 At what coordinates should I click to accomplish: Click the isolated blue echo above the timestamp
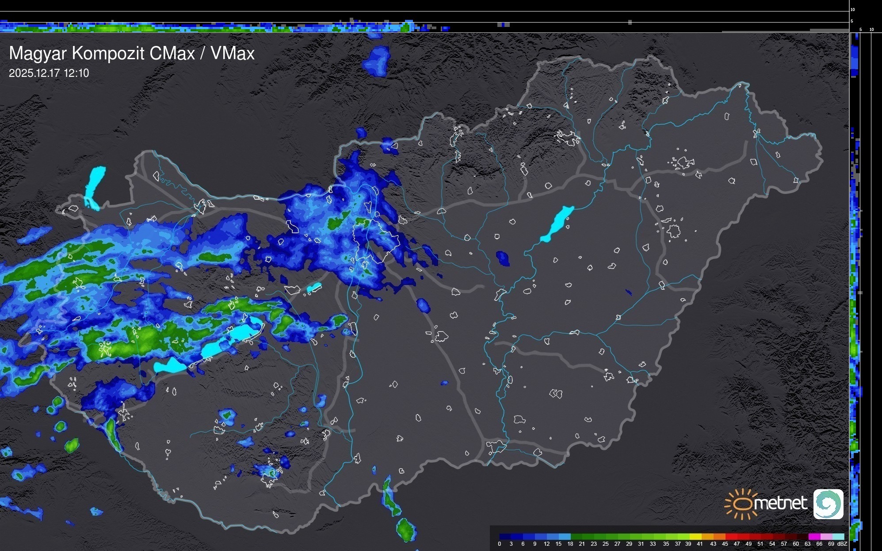click(377, 61)
